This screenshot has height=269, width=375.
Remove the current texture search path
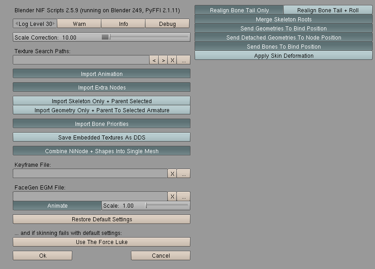pos(172,60)
